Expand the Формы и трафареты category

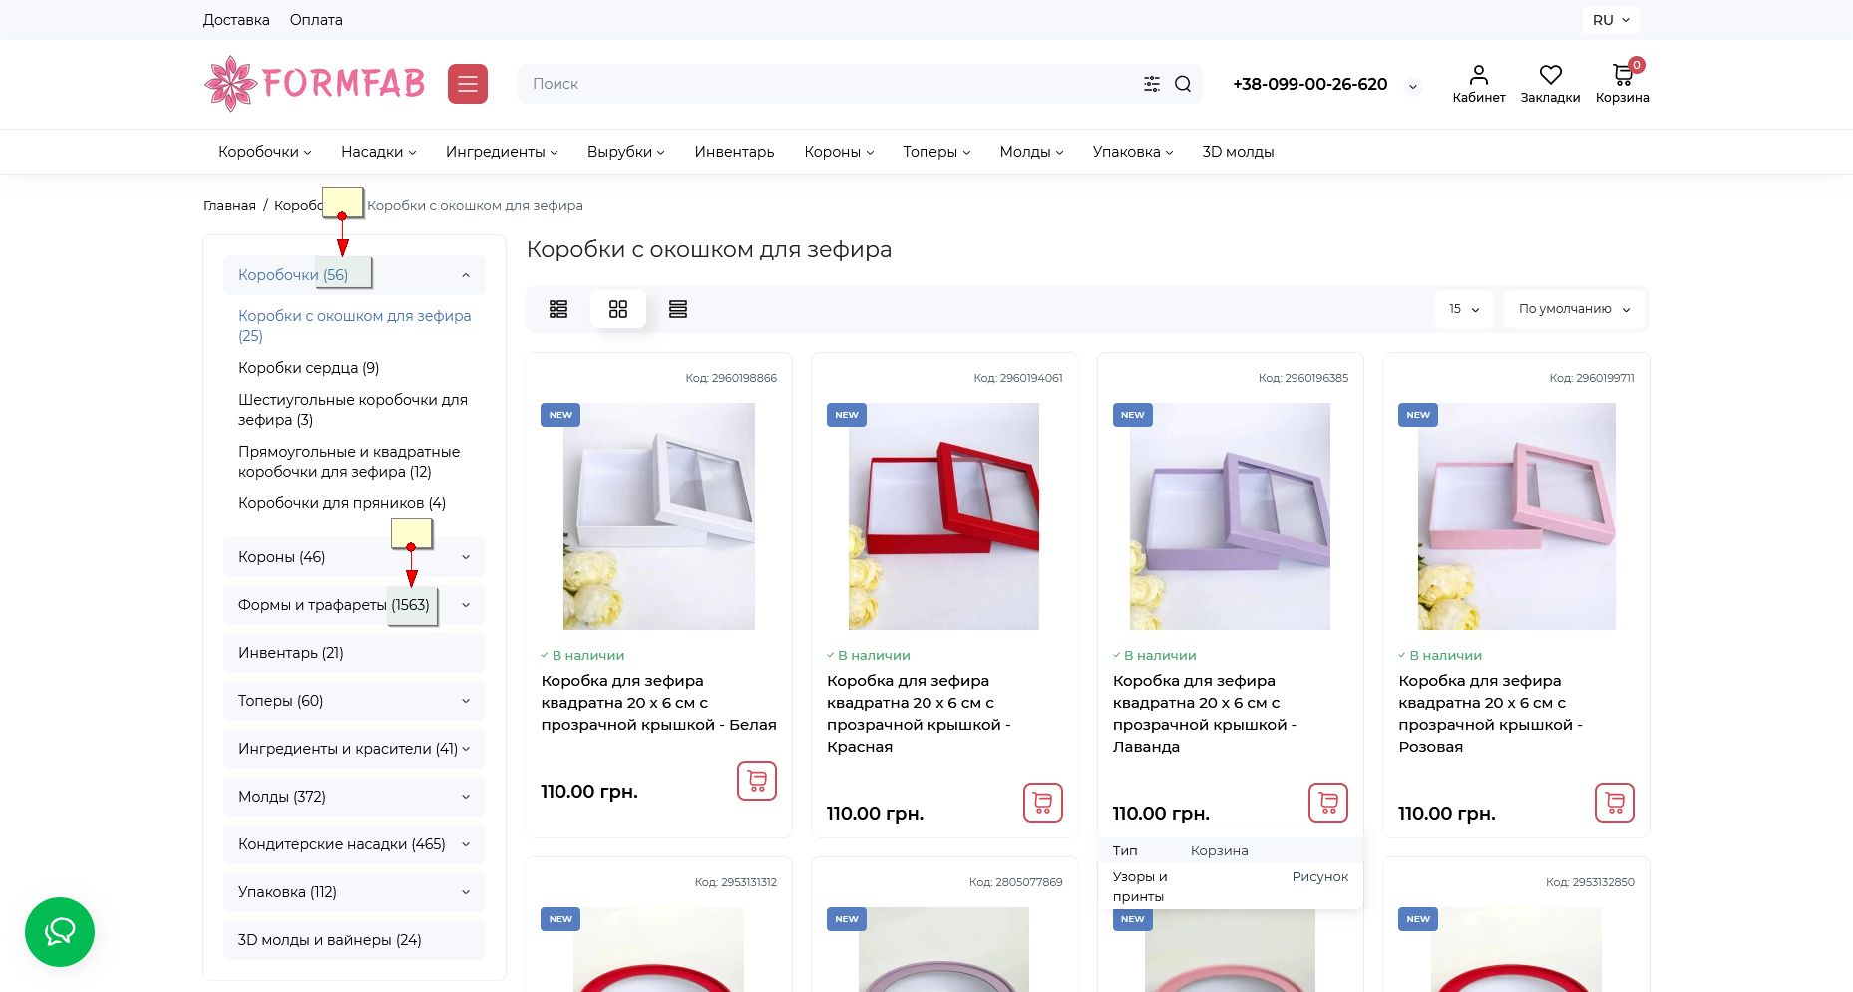[466, 605]
